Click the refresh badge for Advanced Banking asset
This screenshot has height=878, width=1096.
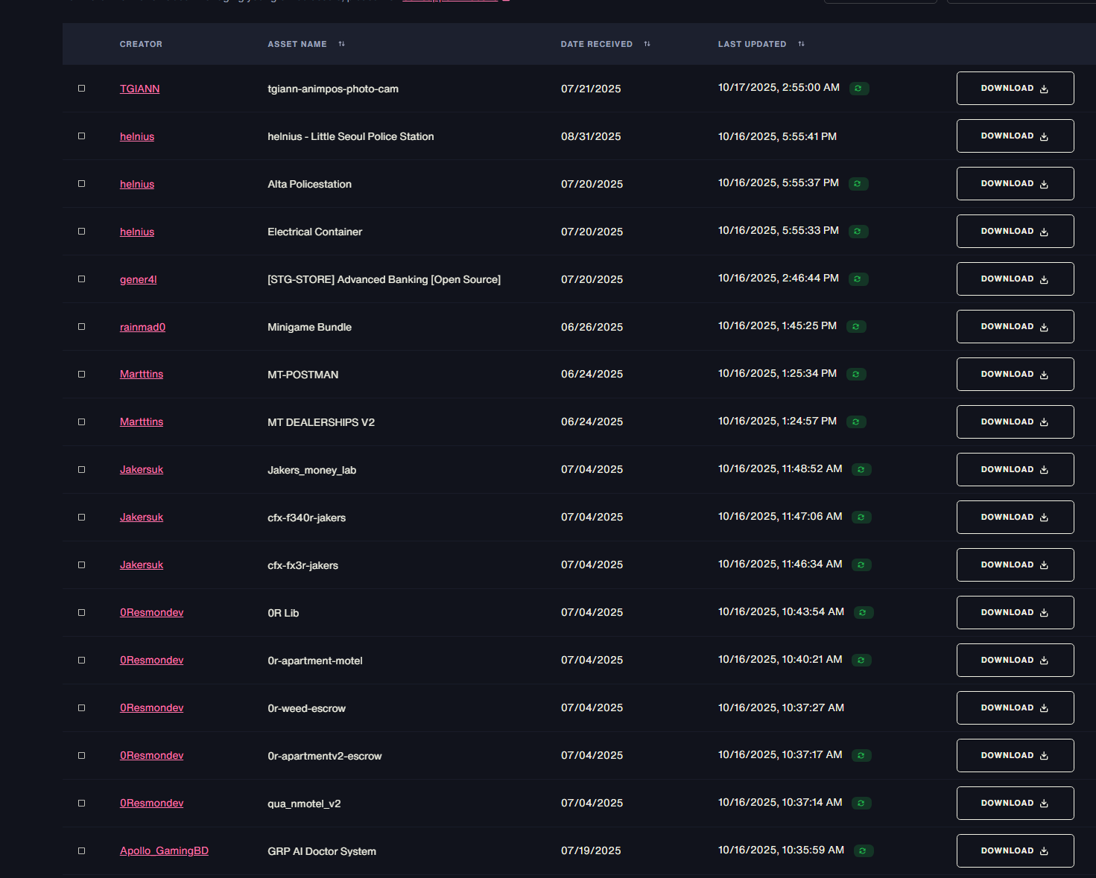click(x=858, y=279)
